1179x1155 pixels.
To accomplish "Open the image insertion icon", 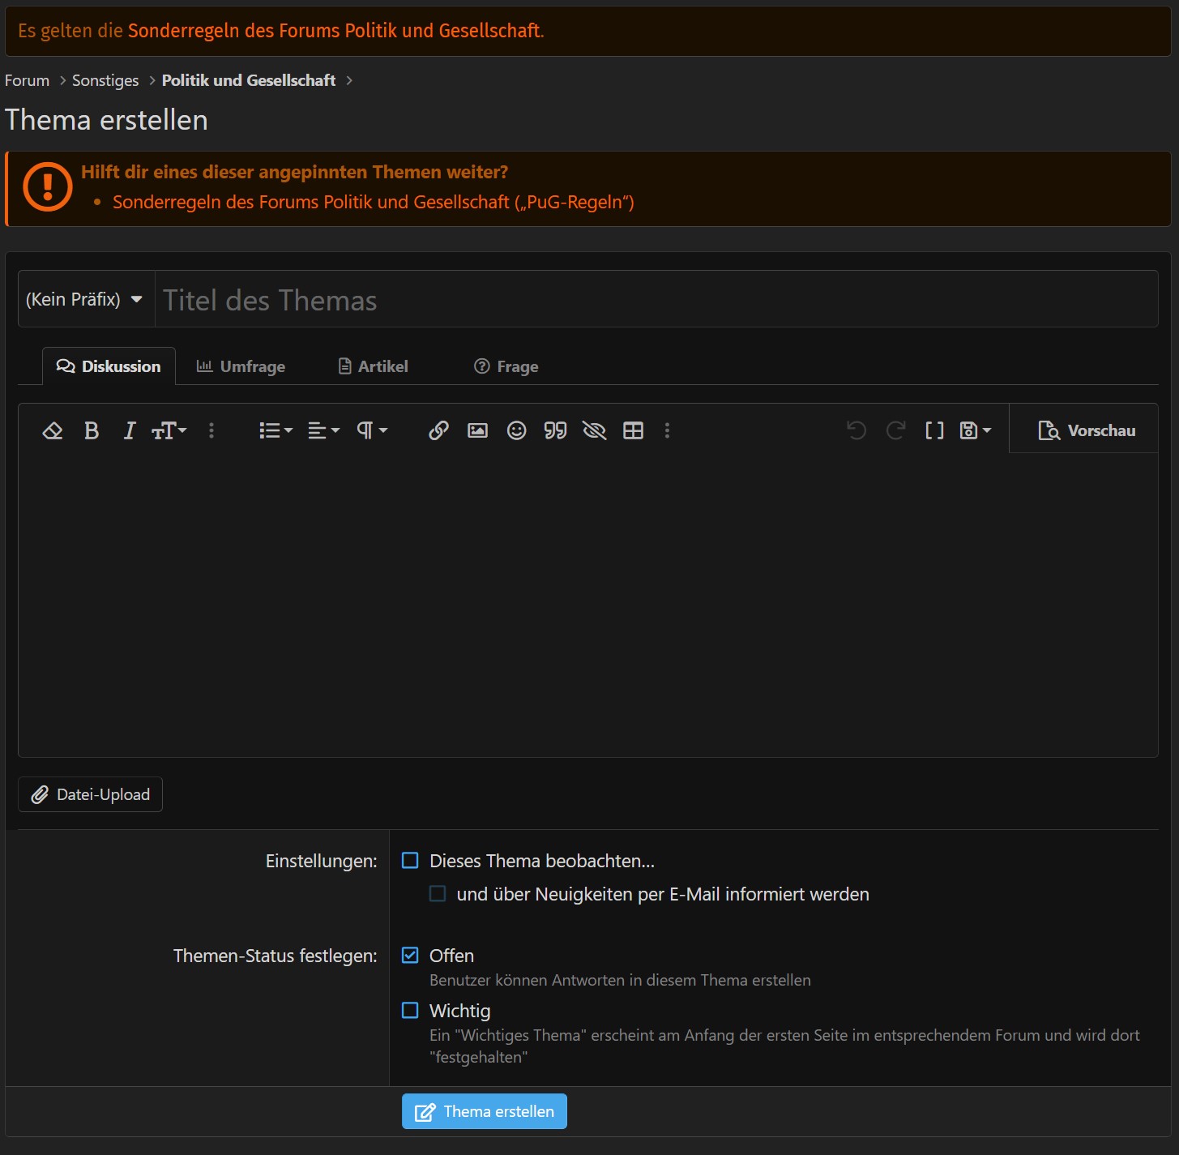I will point(477,430).
